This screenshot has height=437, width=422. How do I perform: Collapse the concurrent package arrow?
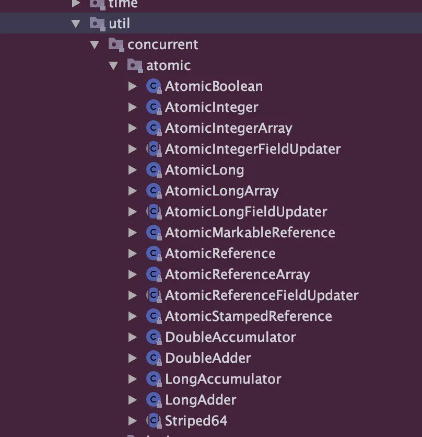[95, 44]
